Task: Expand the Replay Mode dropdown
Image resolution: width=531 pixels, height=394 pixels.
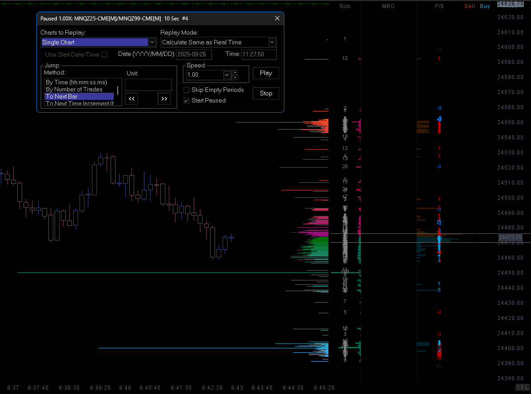Action: click(x=272, y=43)
